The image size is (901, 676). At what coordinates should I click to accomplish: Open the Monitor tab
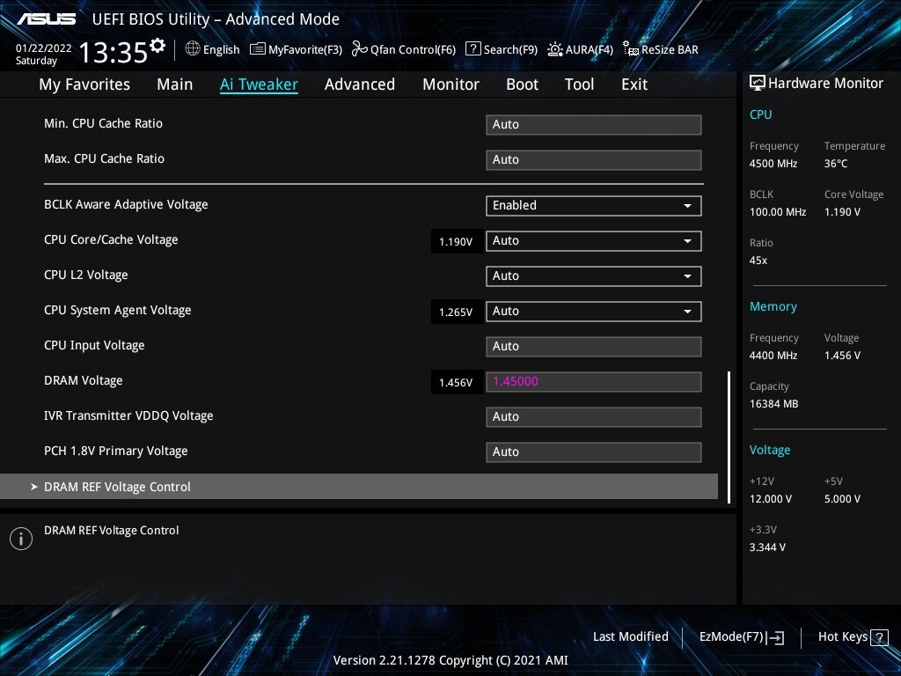point(451,84)
